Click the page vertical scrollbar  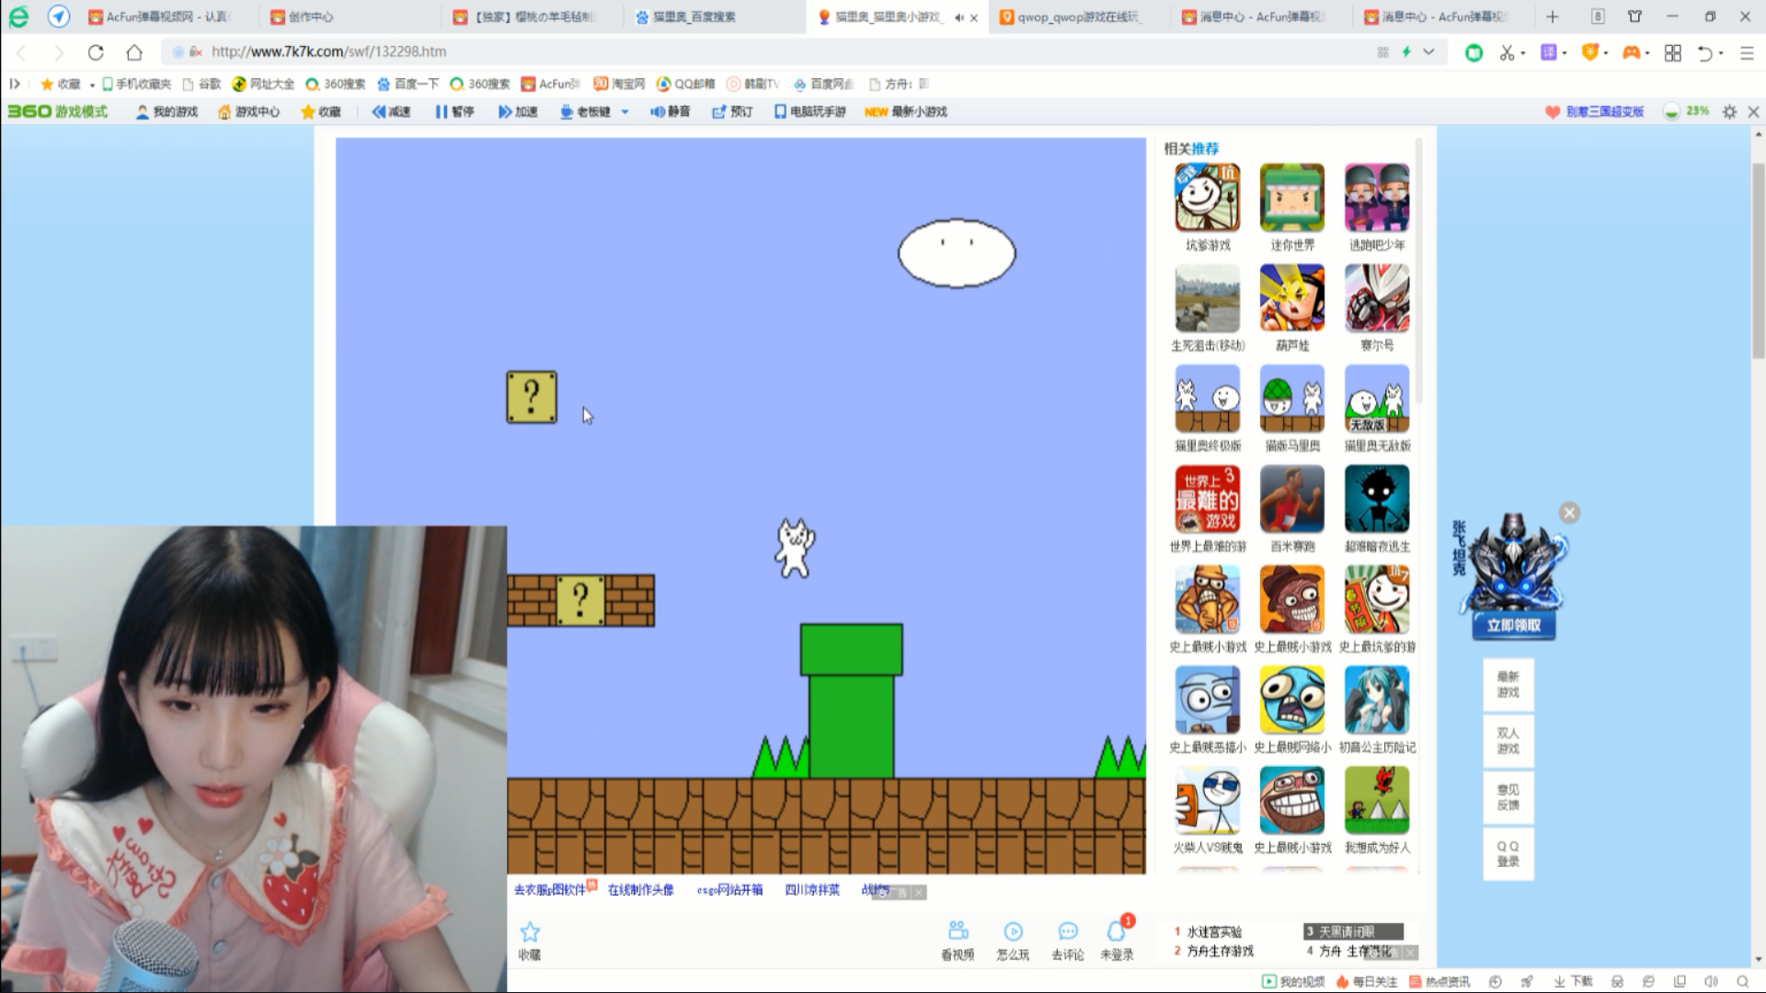[x=1759, y=262]
